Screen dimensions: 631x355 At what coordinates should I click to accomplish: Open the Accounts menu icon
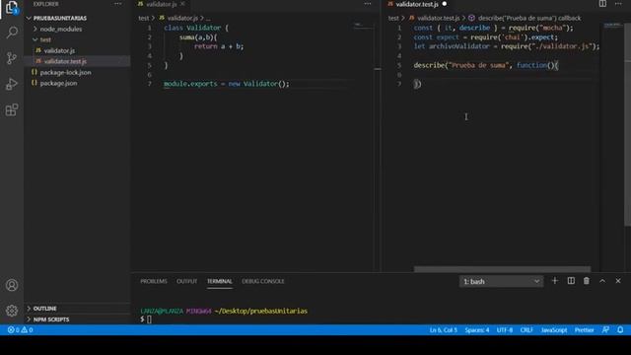pos(12,285)
